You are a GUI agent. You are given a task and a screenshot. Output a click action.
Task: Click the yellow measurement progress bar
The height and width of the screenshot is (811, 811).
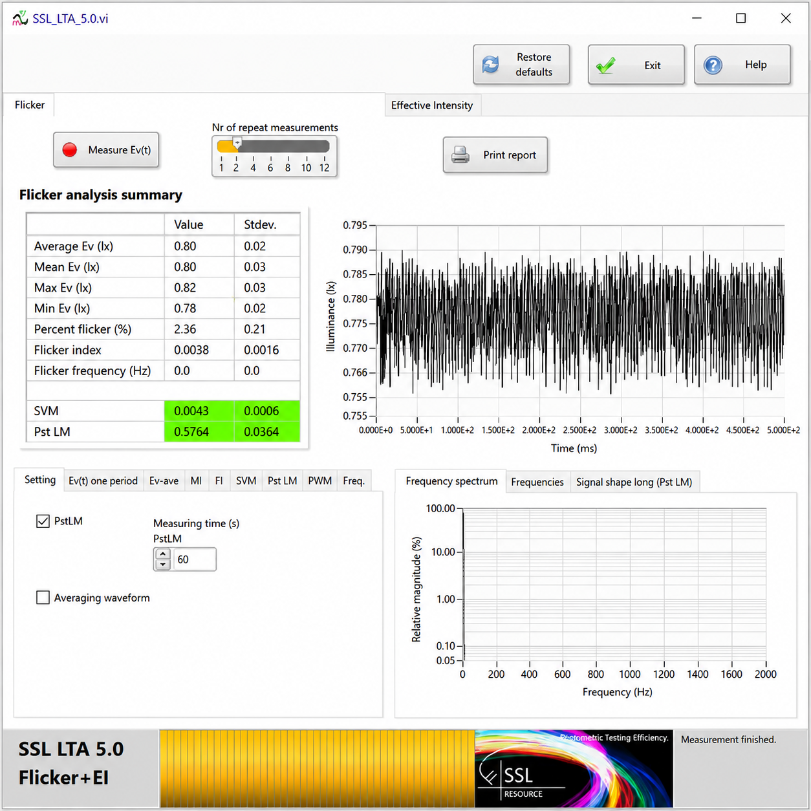[x=317, y=768]
